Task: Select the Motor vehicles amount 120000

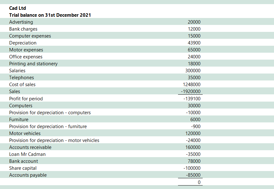Action: coord(193,133)
